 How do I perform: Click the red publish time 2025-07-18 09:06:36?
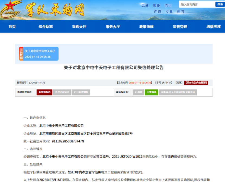140,83
